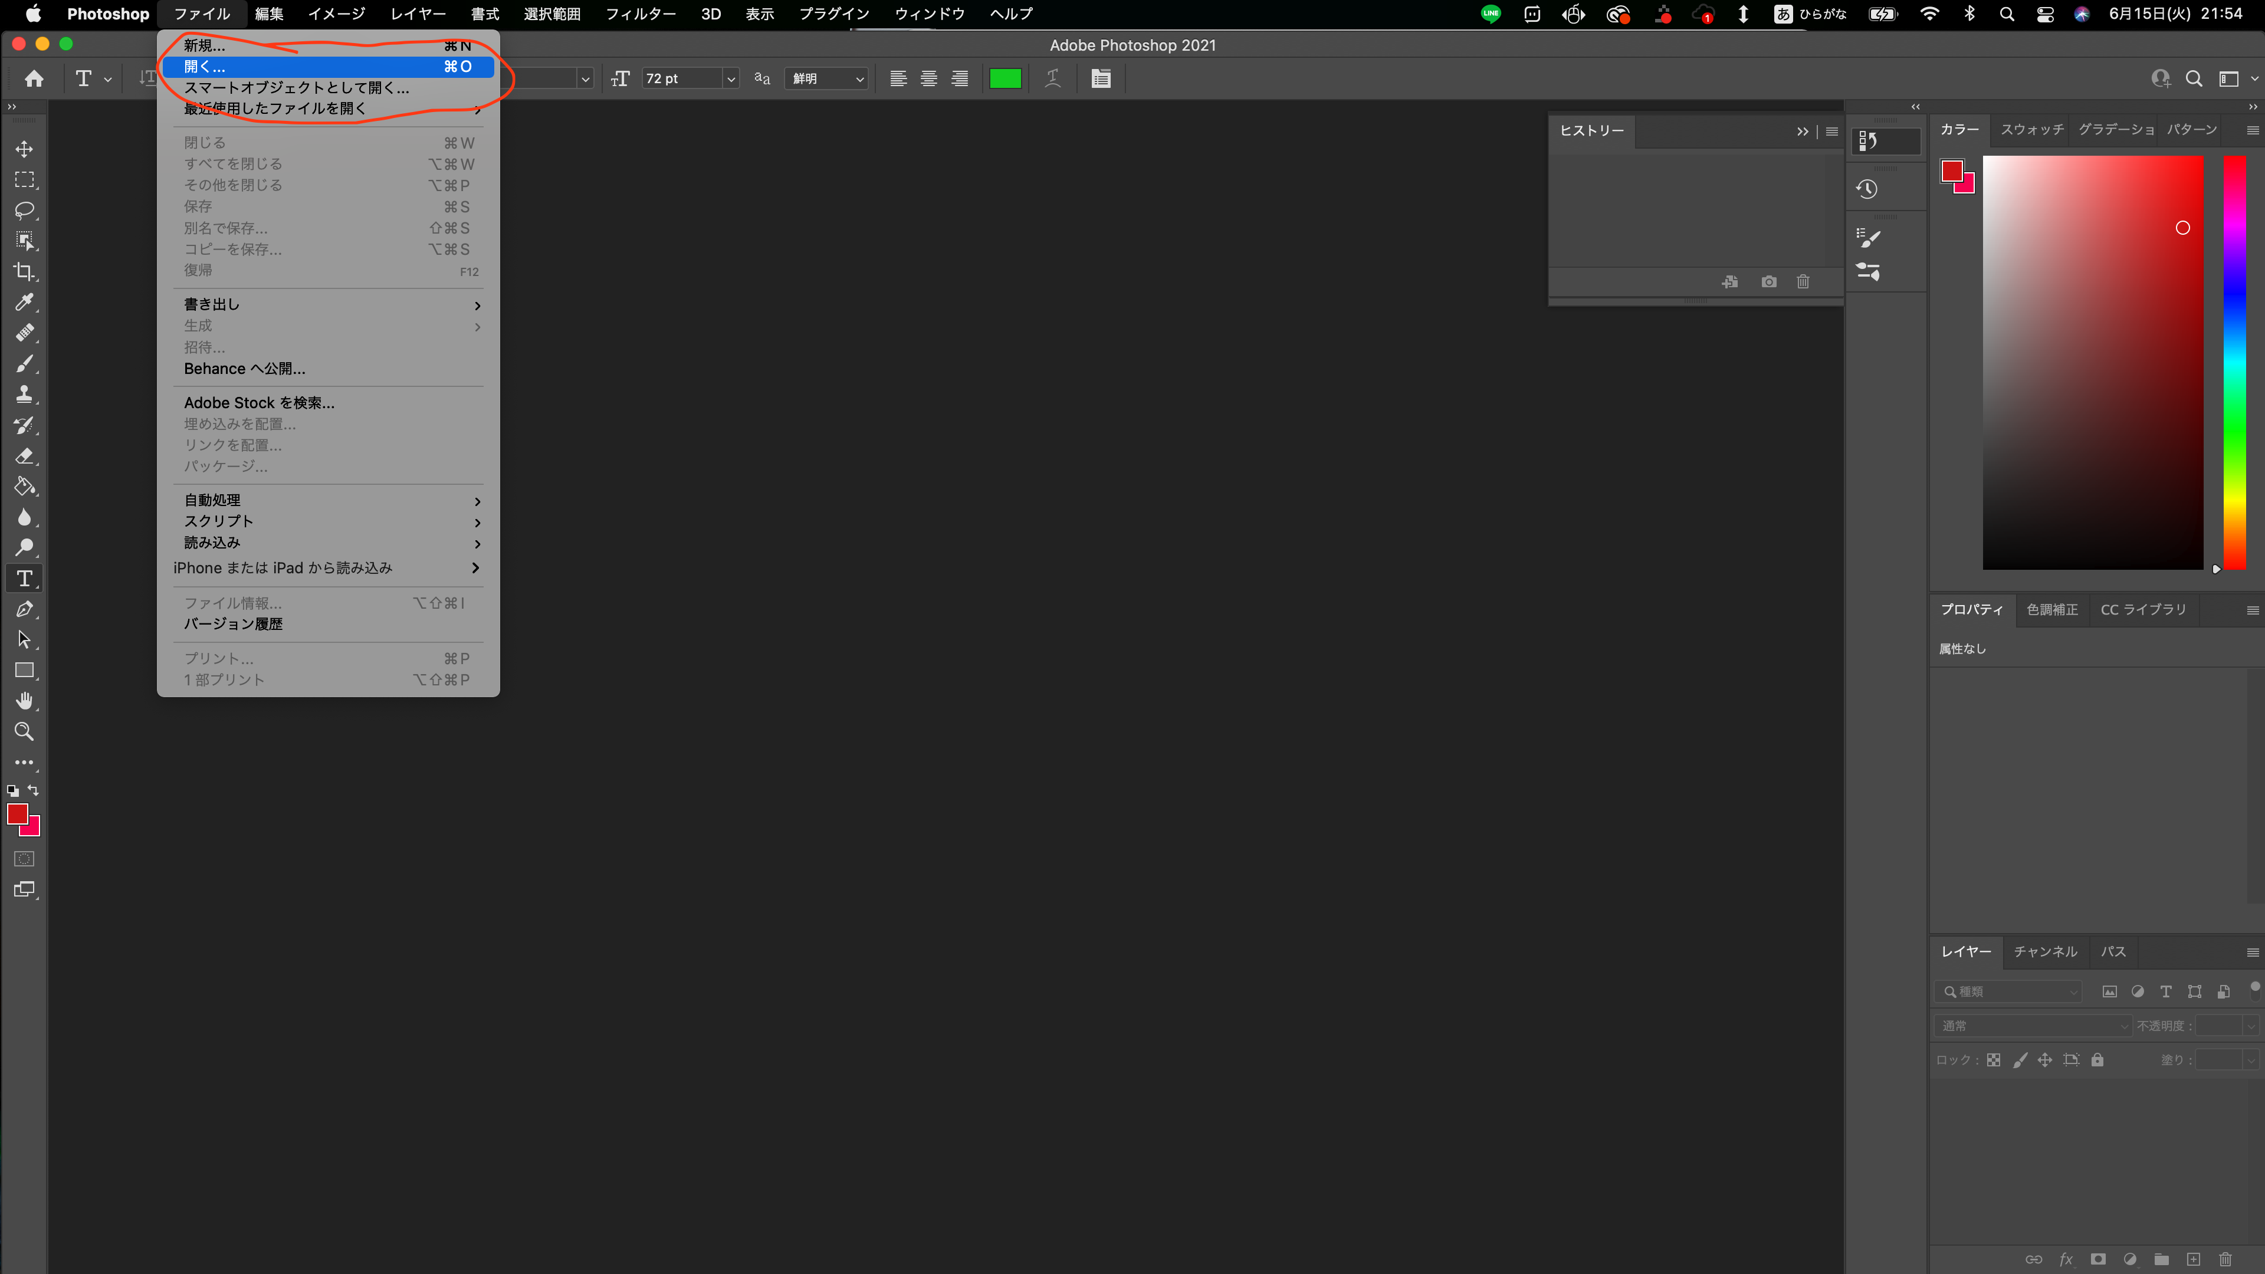Image resolution: width=2265 pixels, height=1274 pixels.
Task: Switch to the パス tab
Action: tap(2113, 951)
